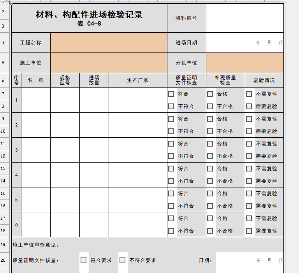
Task: Click the 生产厂家 cell for item 1
Action: [138, 100]
